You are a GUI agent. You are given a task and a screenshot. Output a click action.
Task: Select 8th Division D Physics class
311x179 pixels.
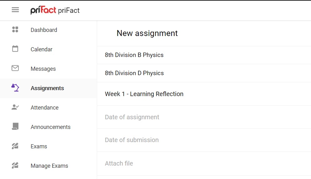(204, 73)
